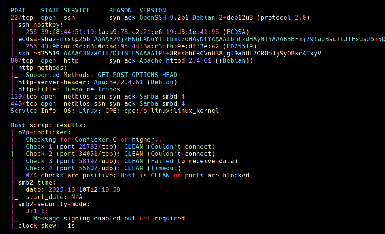Click the PORT column header text
The height and width of the screenshot is (234, 385).
tap(18, 11)
